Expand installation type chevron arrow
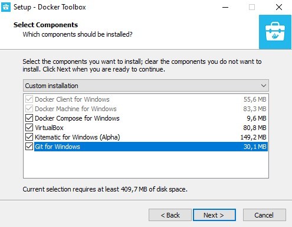Viewport: 292px width, 227px height. click(x=264, y=86)
